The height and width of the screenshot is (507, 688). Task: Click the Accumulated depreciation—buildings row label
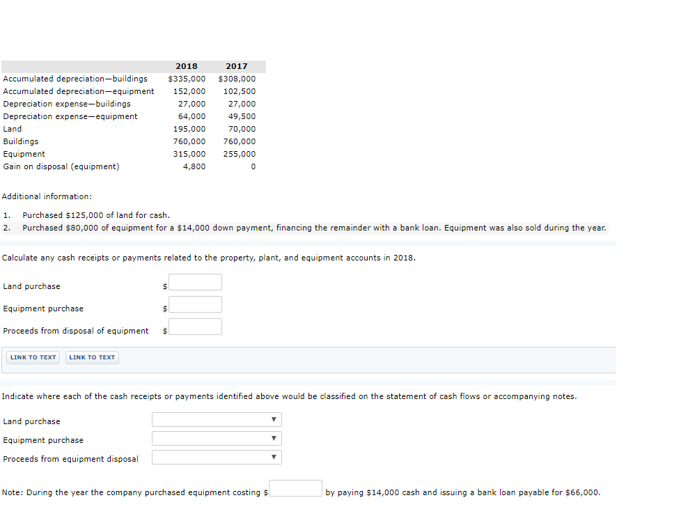[x=75, y=79]
